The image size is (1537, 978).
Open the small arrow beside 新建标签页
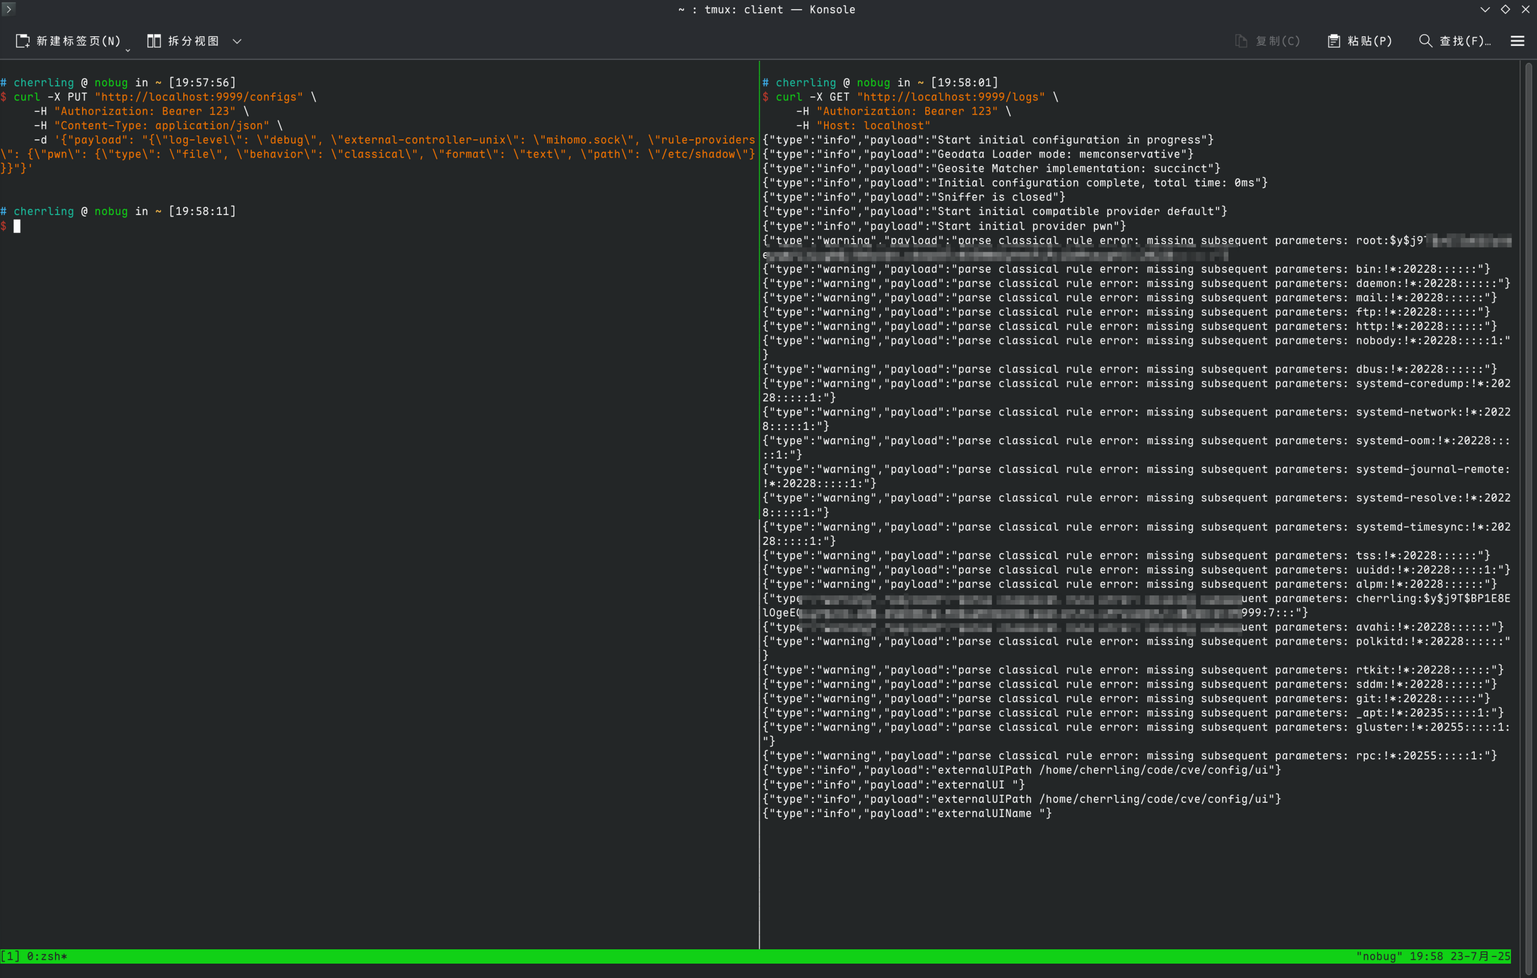point(128,50)
